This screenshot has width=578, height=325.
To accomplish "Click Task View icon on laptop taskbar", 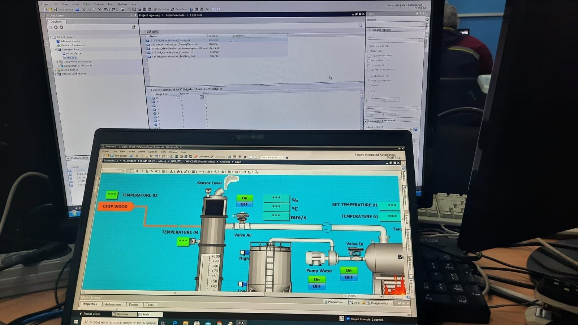I will point(163,322).
